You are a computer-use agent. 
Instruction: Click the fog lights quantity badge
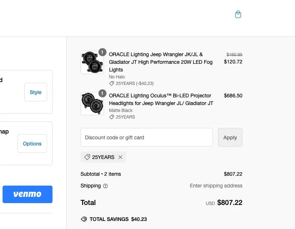102,52
